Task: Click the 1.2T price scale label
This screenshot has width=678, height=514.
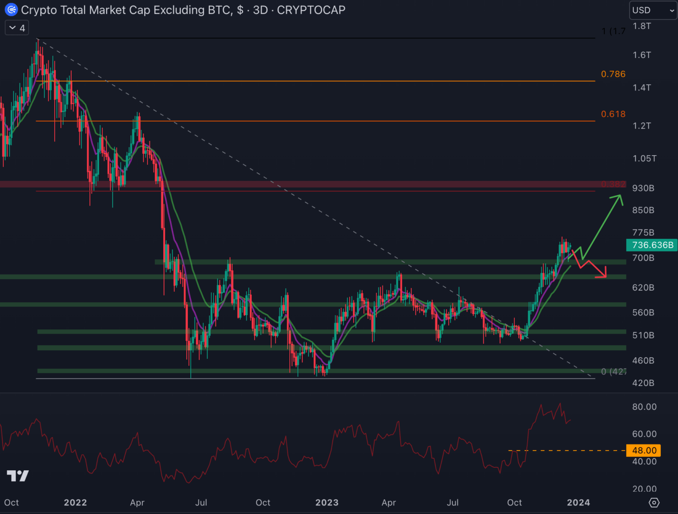Action: click(641, 126)
